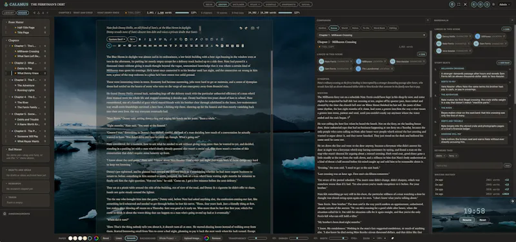Open the Compile tab

[x=271, y=5]
